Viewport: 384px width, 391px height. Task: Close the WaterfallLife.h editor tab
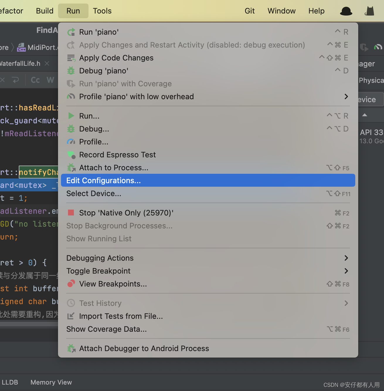click(x=47, y=63)
